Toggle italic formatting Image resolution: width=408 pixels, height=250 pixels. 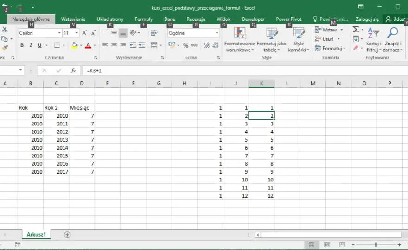click(31, 45)
